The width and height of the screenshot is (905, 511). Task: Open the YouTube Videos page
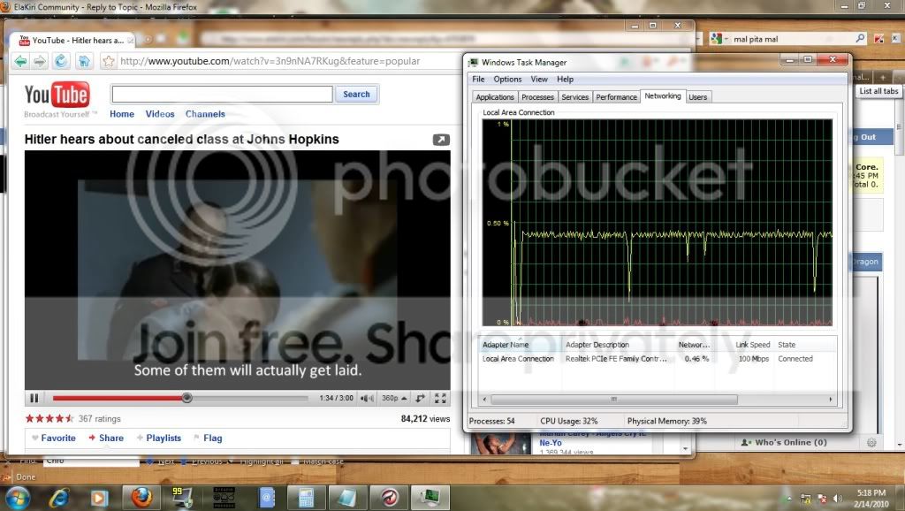click(x=160, y=114)
